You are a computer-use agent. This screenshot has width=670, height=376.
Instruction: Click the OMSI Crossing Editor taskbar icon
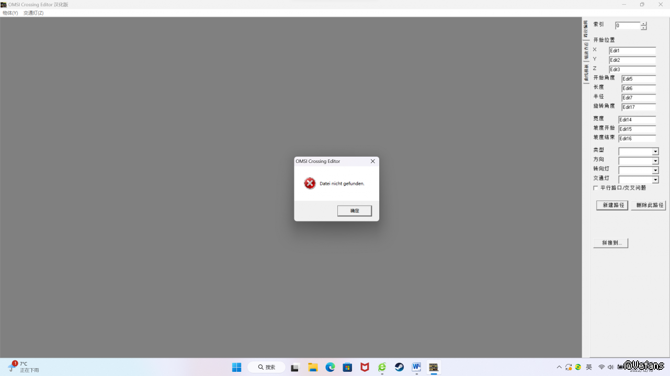point(434,367)
